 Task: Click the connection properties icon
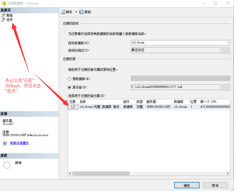(x=5, y=143)
